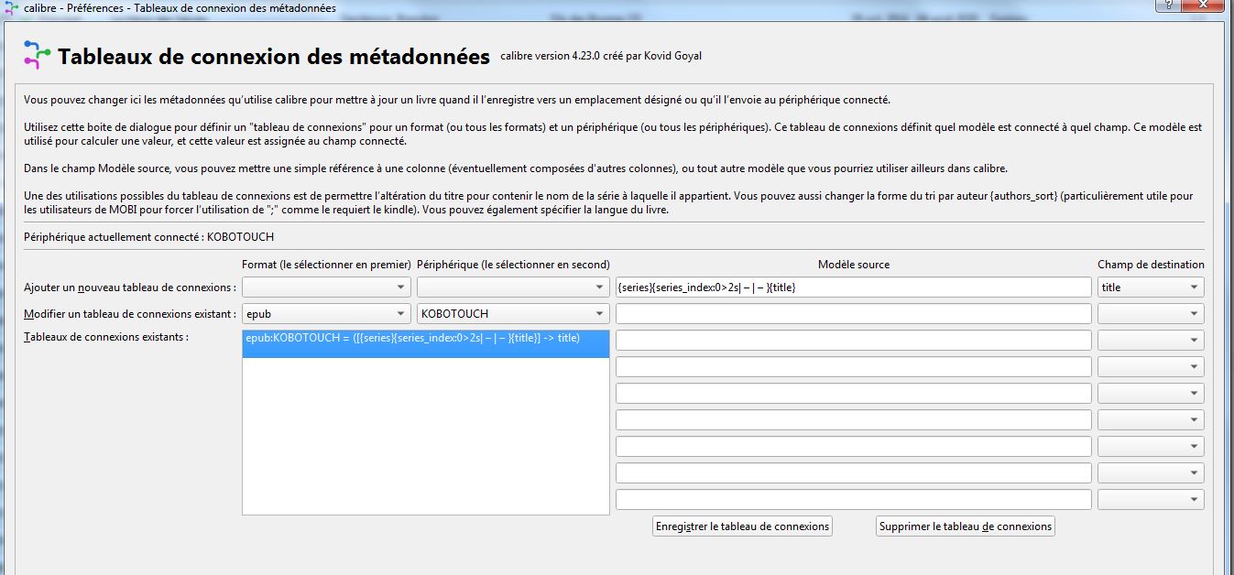This screenshot has width=1234, height=575.
Task: Open the 'title' destination field dropdown
Action: tap(1151, 287)
